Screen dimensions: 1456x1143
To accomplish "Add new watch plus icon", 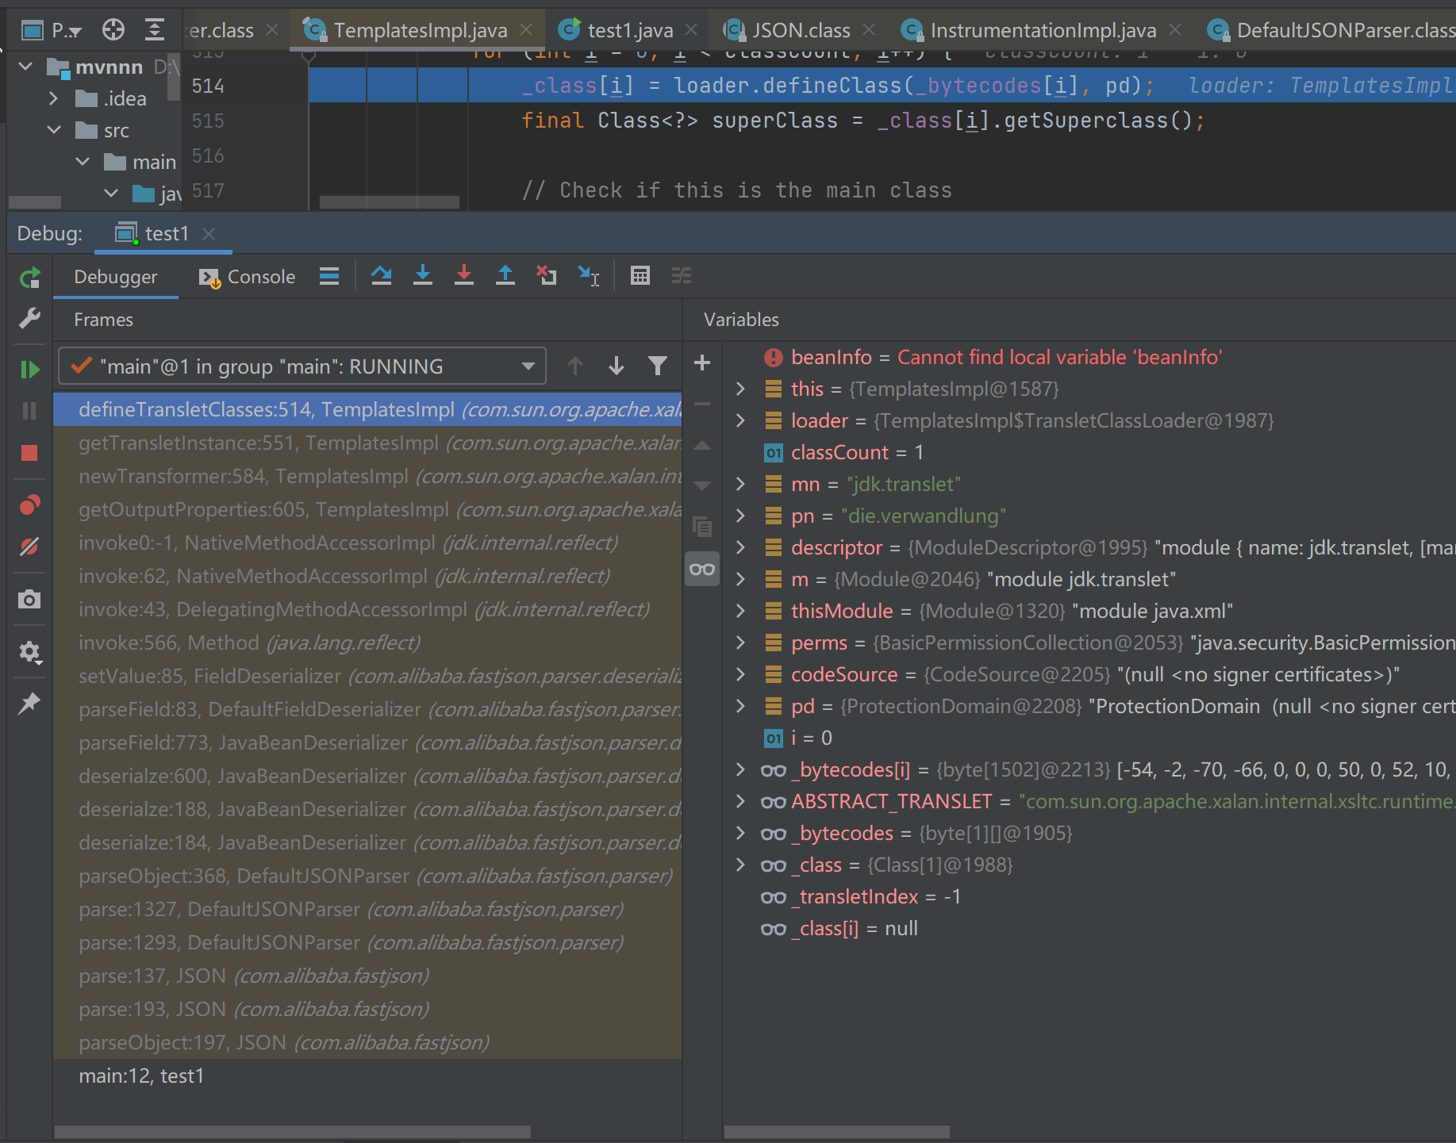I will click(x=702, y=363).
